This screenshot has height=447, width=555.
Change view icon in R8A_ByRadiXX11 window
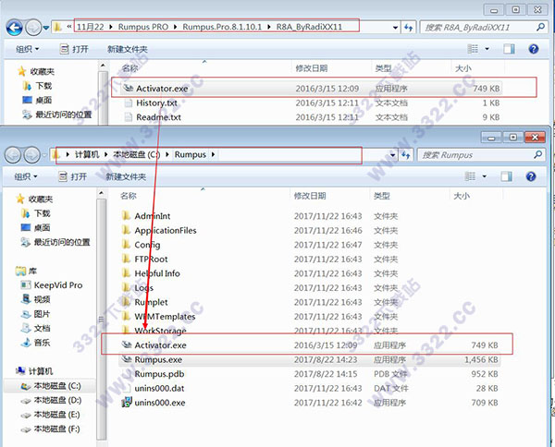point(473,49)
